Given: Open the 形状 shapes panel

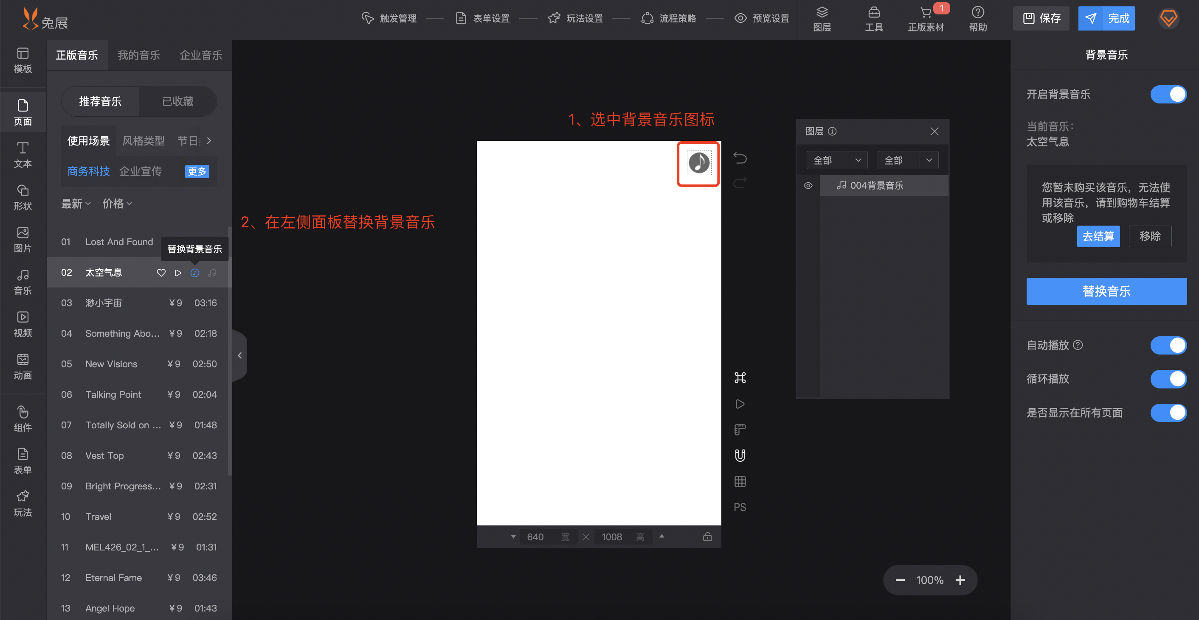Looking at the screenshot, I should pos(23,198).
